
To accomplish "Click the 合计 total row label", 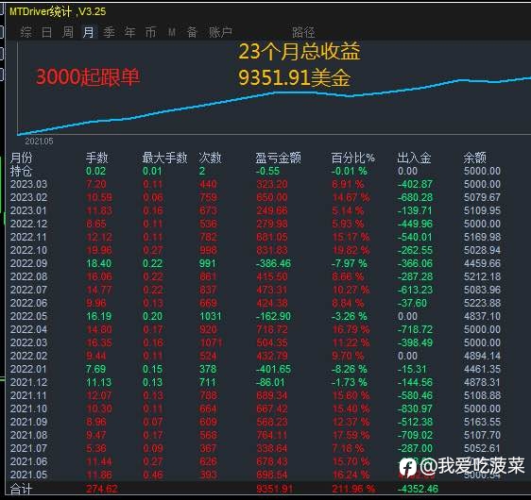I will point(22,489).
